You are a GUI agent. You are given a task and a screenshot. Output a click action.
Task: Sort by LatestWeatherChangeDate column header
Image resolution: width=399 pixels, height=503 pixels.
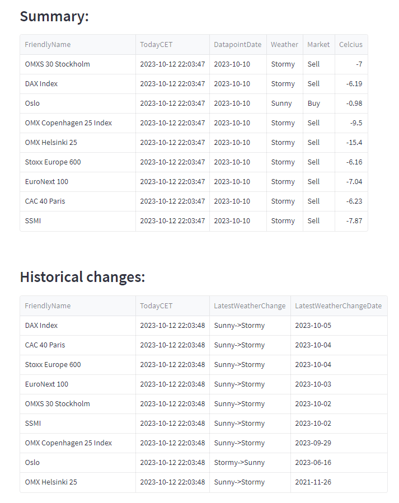338,306
